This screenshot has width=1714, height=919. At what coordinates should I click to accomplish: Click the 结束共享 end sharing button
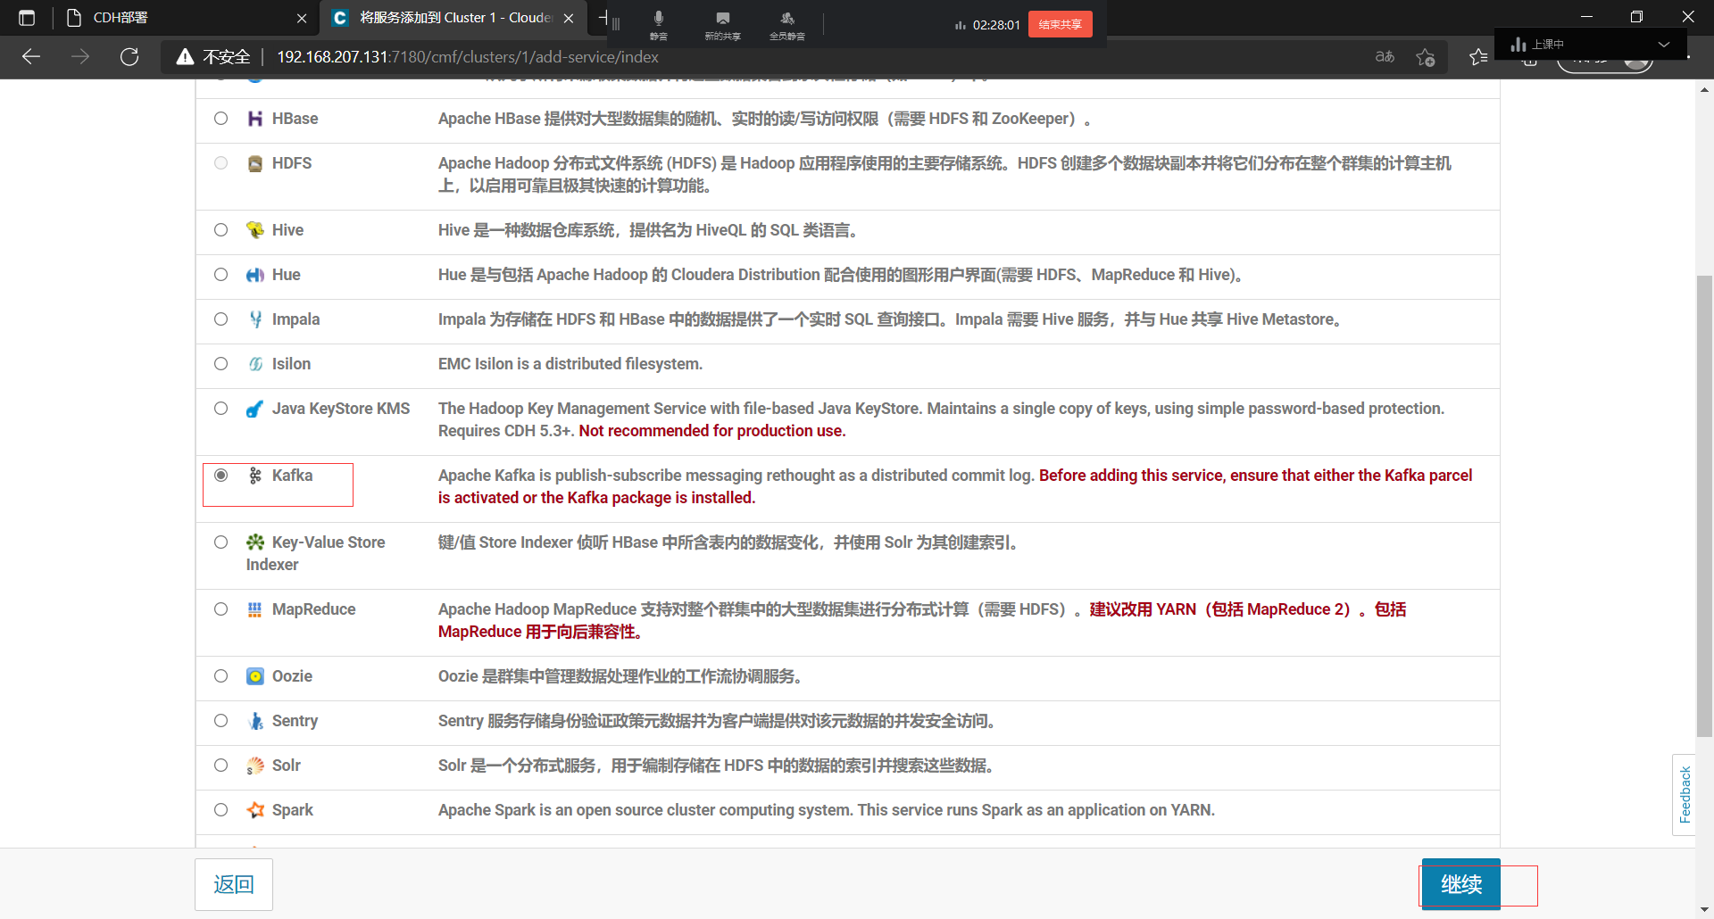pos(1060,24)
